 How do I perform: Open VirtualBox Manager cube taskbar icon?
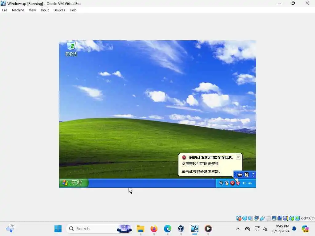point(181,229)
